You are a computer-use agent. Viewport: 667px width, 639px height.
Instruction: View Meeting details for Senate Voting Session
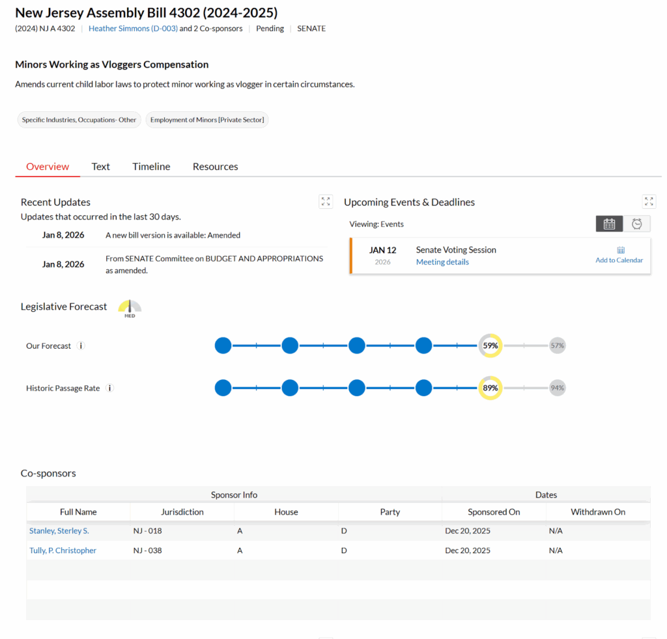[x=442, y=262]
